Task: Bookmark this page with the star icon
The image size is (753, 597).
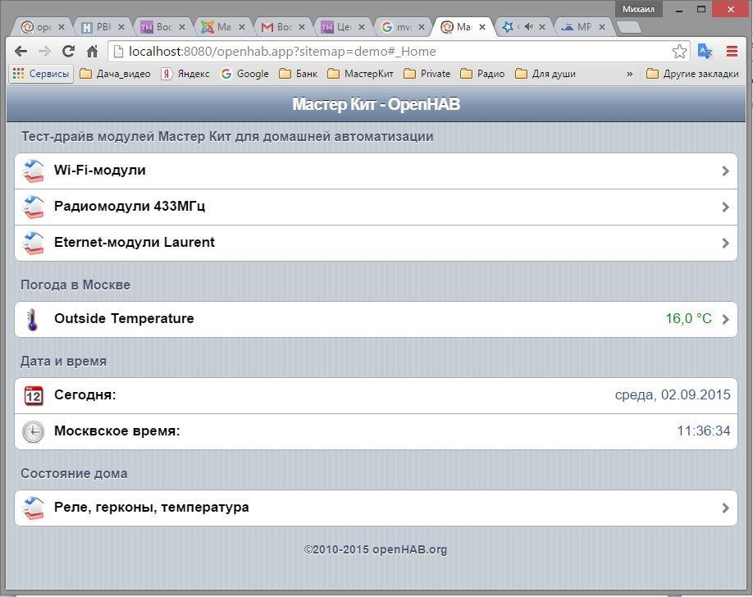Action: click(x=679, y=51)
